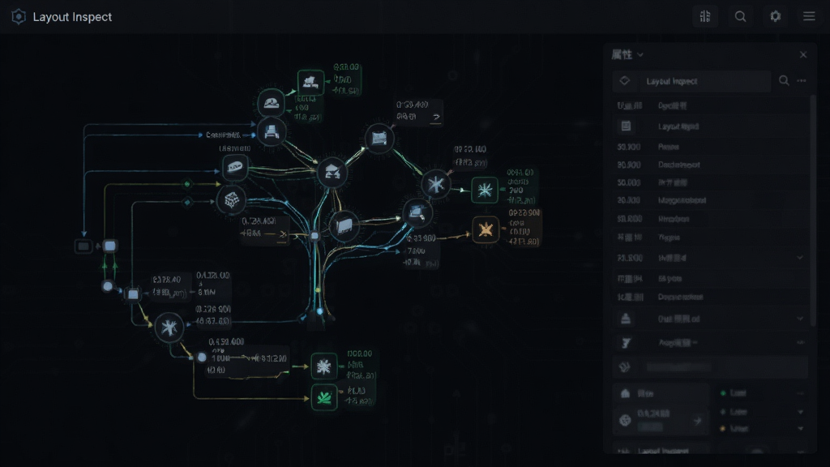Click the globe icon in the panel's bottom card

coord(625,421)
